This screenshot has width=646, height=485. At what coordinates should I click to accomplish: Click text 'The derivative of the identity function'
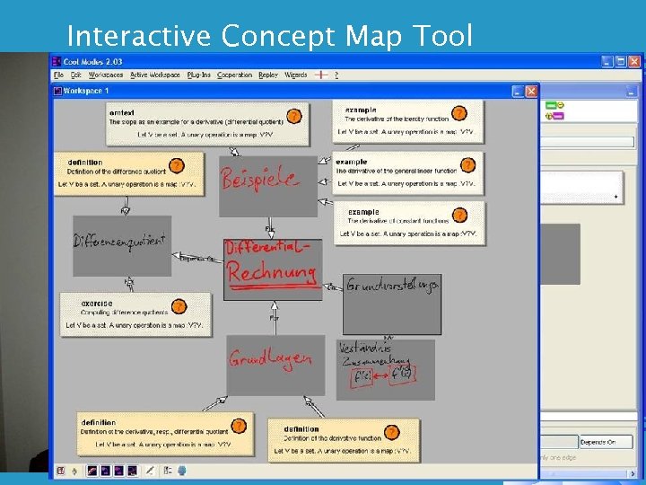tap(397, 119)
